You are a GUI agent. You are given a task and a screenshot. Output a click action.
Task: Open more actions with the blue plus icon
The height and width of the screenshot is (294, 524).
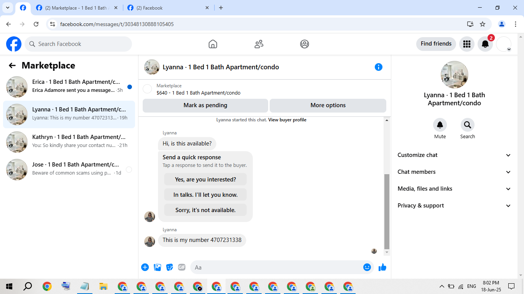[x=145, y=267]
